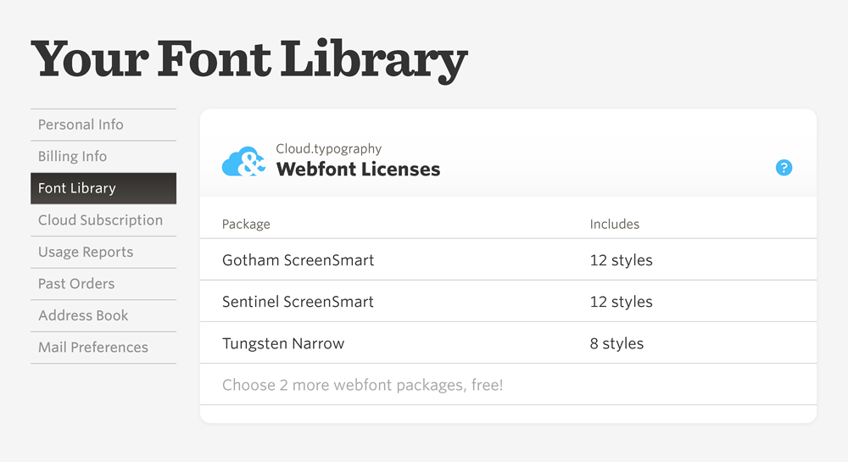Viewport: 848px width, 462px height.
Task: Click the Cloud.typography ampersand cloud logo
Action: coord(243,161)
